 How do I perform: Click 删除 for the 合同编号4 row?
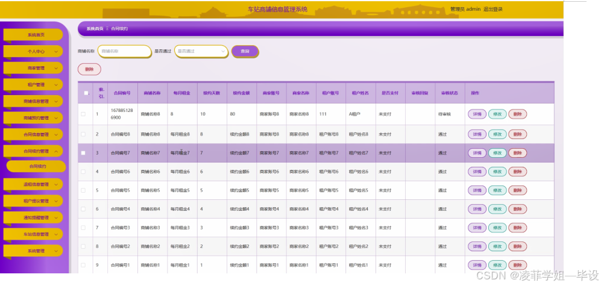tap(518, 209)
